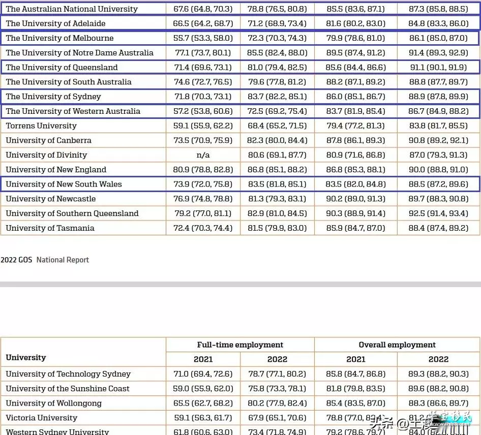Click University of Wollongong name

coord(54,403)
